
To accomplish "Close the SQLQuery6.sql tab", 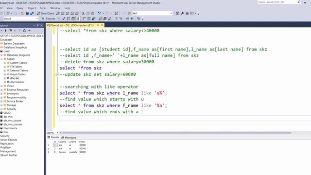I will click(x=102, y=25).
